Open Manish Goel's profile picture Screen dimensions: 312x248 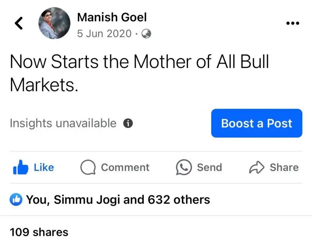(x=54, y=23)
